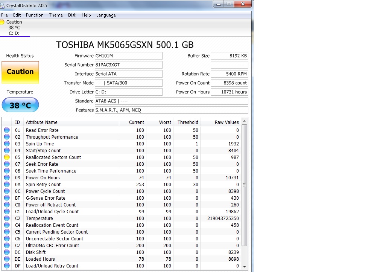Click the status orb for Load/Unload Retry Count

(x=7, y=266)
